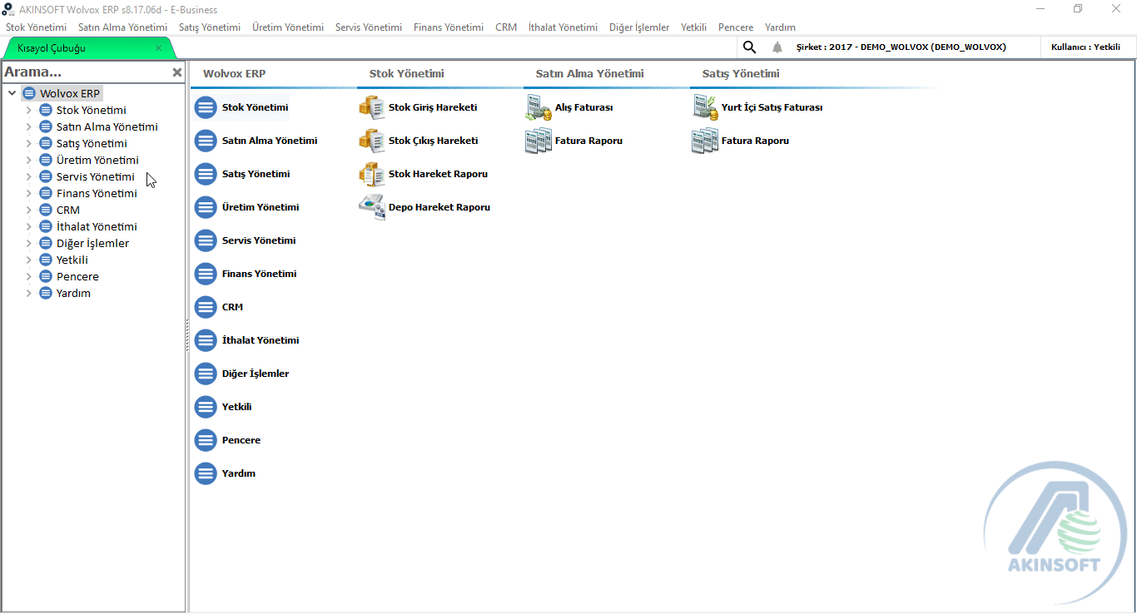Click Servis Yönetimi round icon in main panel
The width and height of the screenshot is (1137, 614).
[x=206, y=240]
